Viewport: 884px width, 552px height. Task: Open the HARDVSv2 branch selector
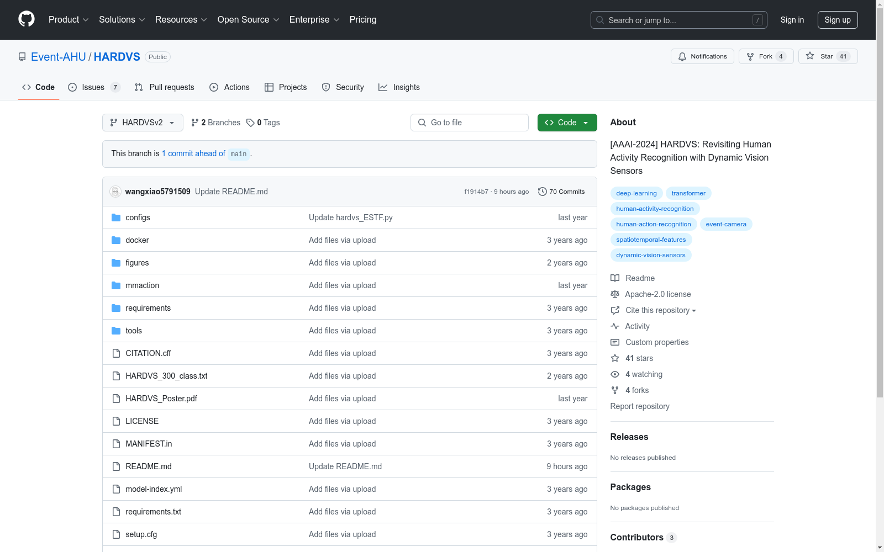143,123
